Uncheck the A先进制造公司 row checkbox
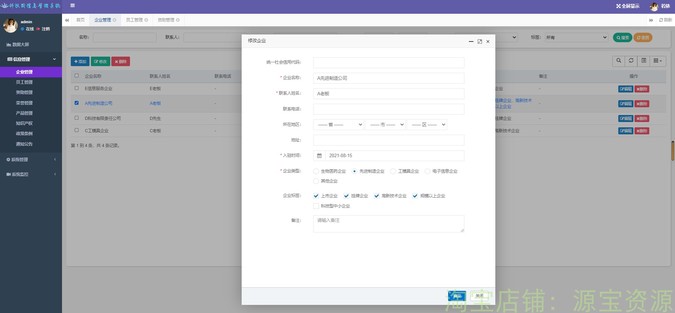Image resolution: width=675 pixels, height=313 pixels. [76, 103]
